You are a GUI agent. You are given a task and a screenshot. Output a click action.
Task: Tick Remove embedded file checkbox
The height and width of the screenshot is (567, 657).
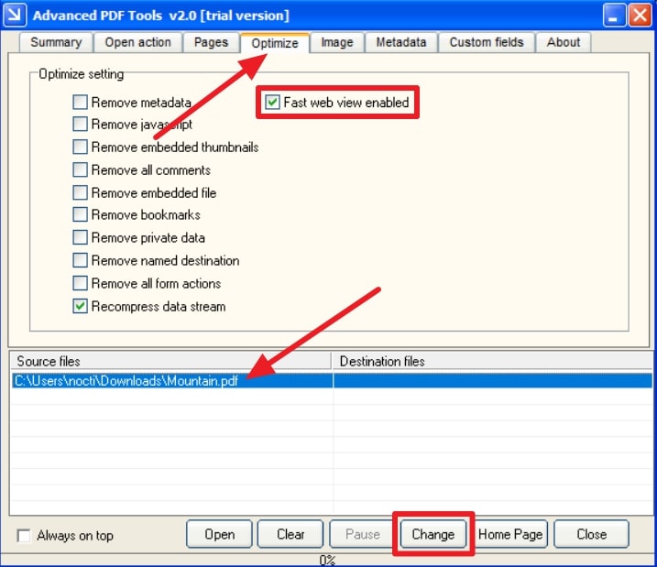[x=80, y=192]
